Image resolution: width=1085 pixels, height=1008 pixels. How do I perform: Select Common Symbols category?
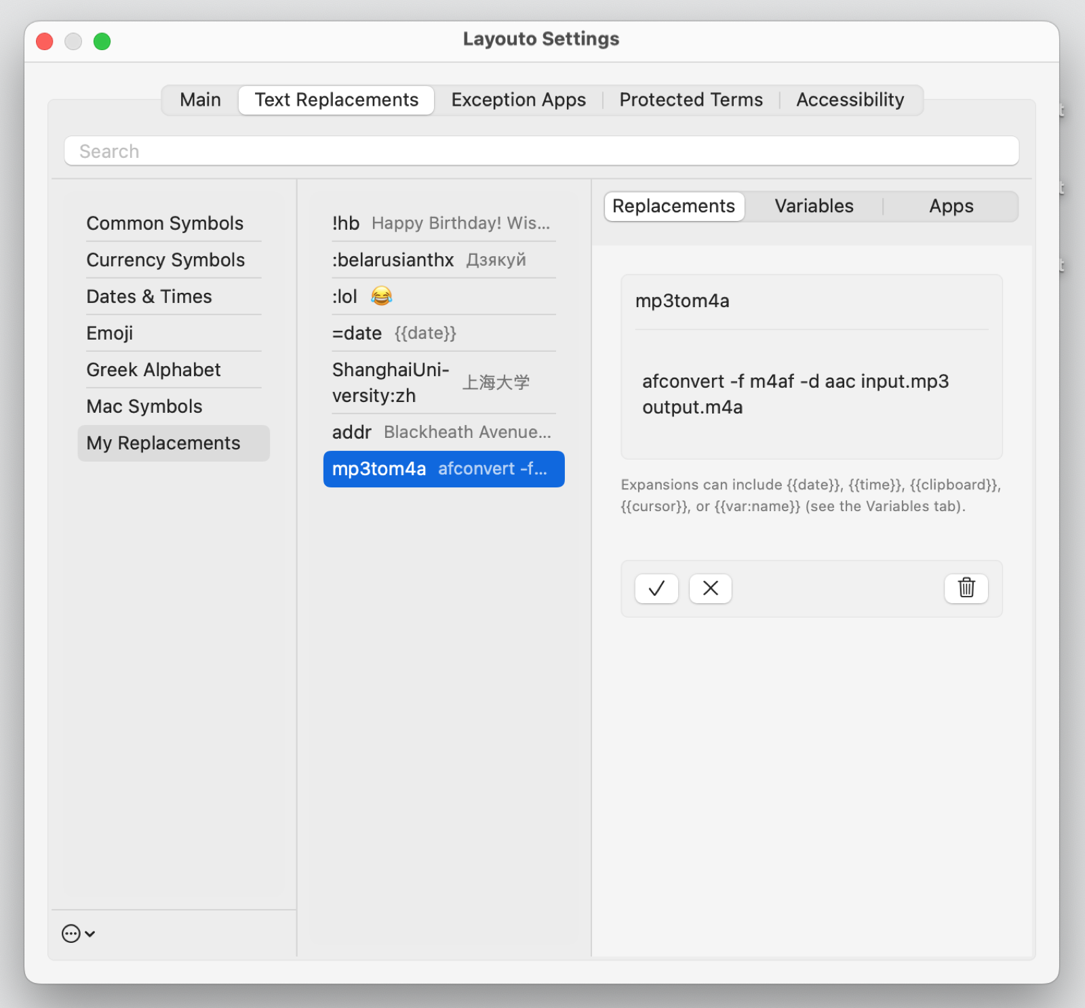click(x=174, y=223)
